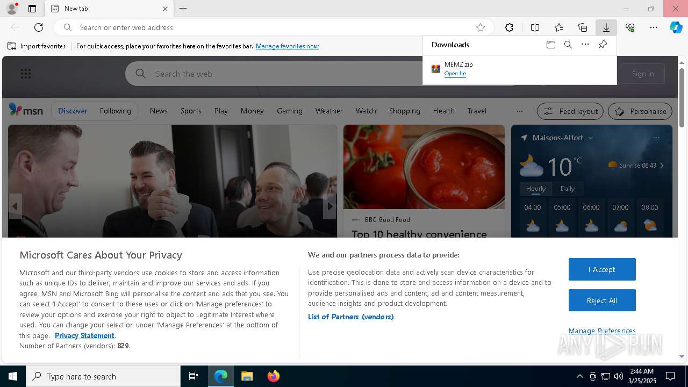
Task: Open the Sports menu item
Action: tap(191, 111)
